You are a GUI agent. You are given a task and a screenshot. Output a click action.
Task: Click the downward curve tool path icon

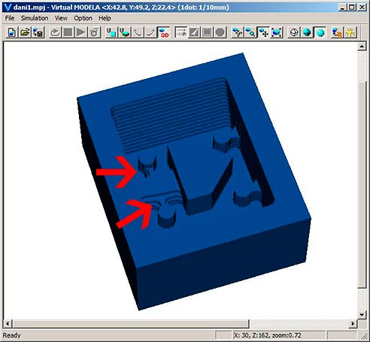pyautogui.click(x=138, y=32)
